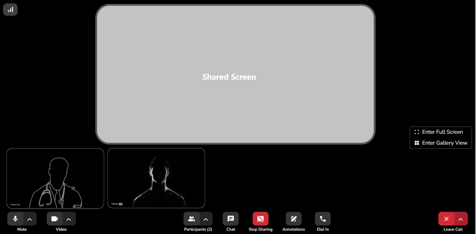Select Enter Gallery View

coord(444,143)
